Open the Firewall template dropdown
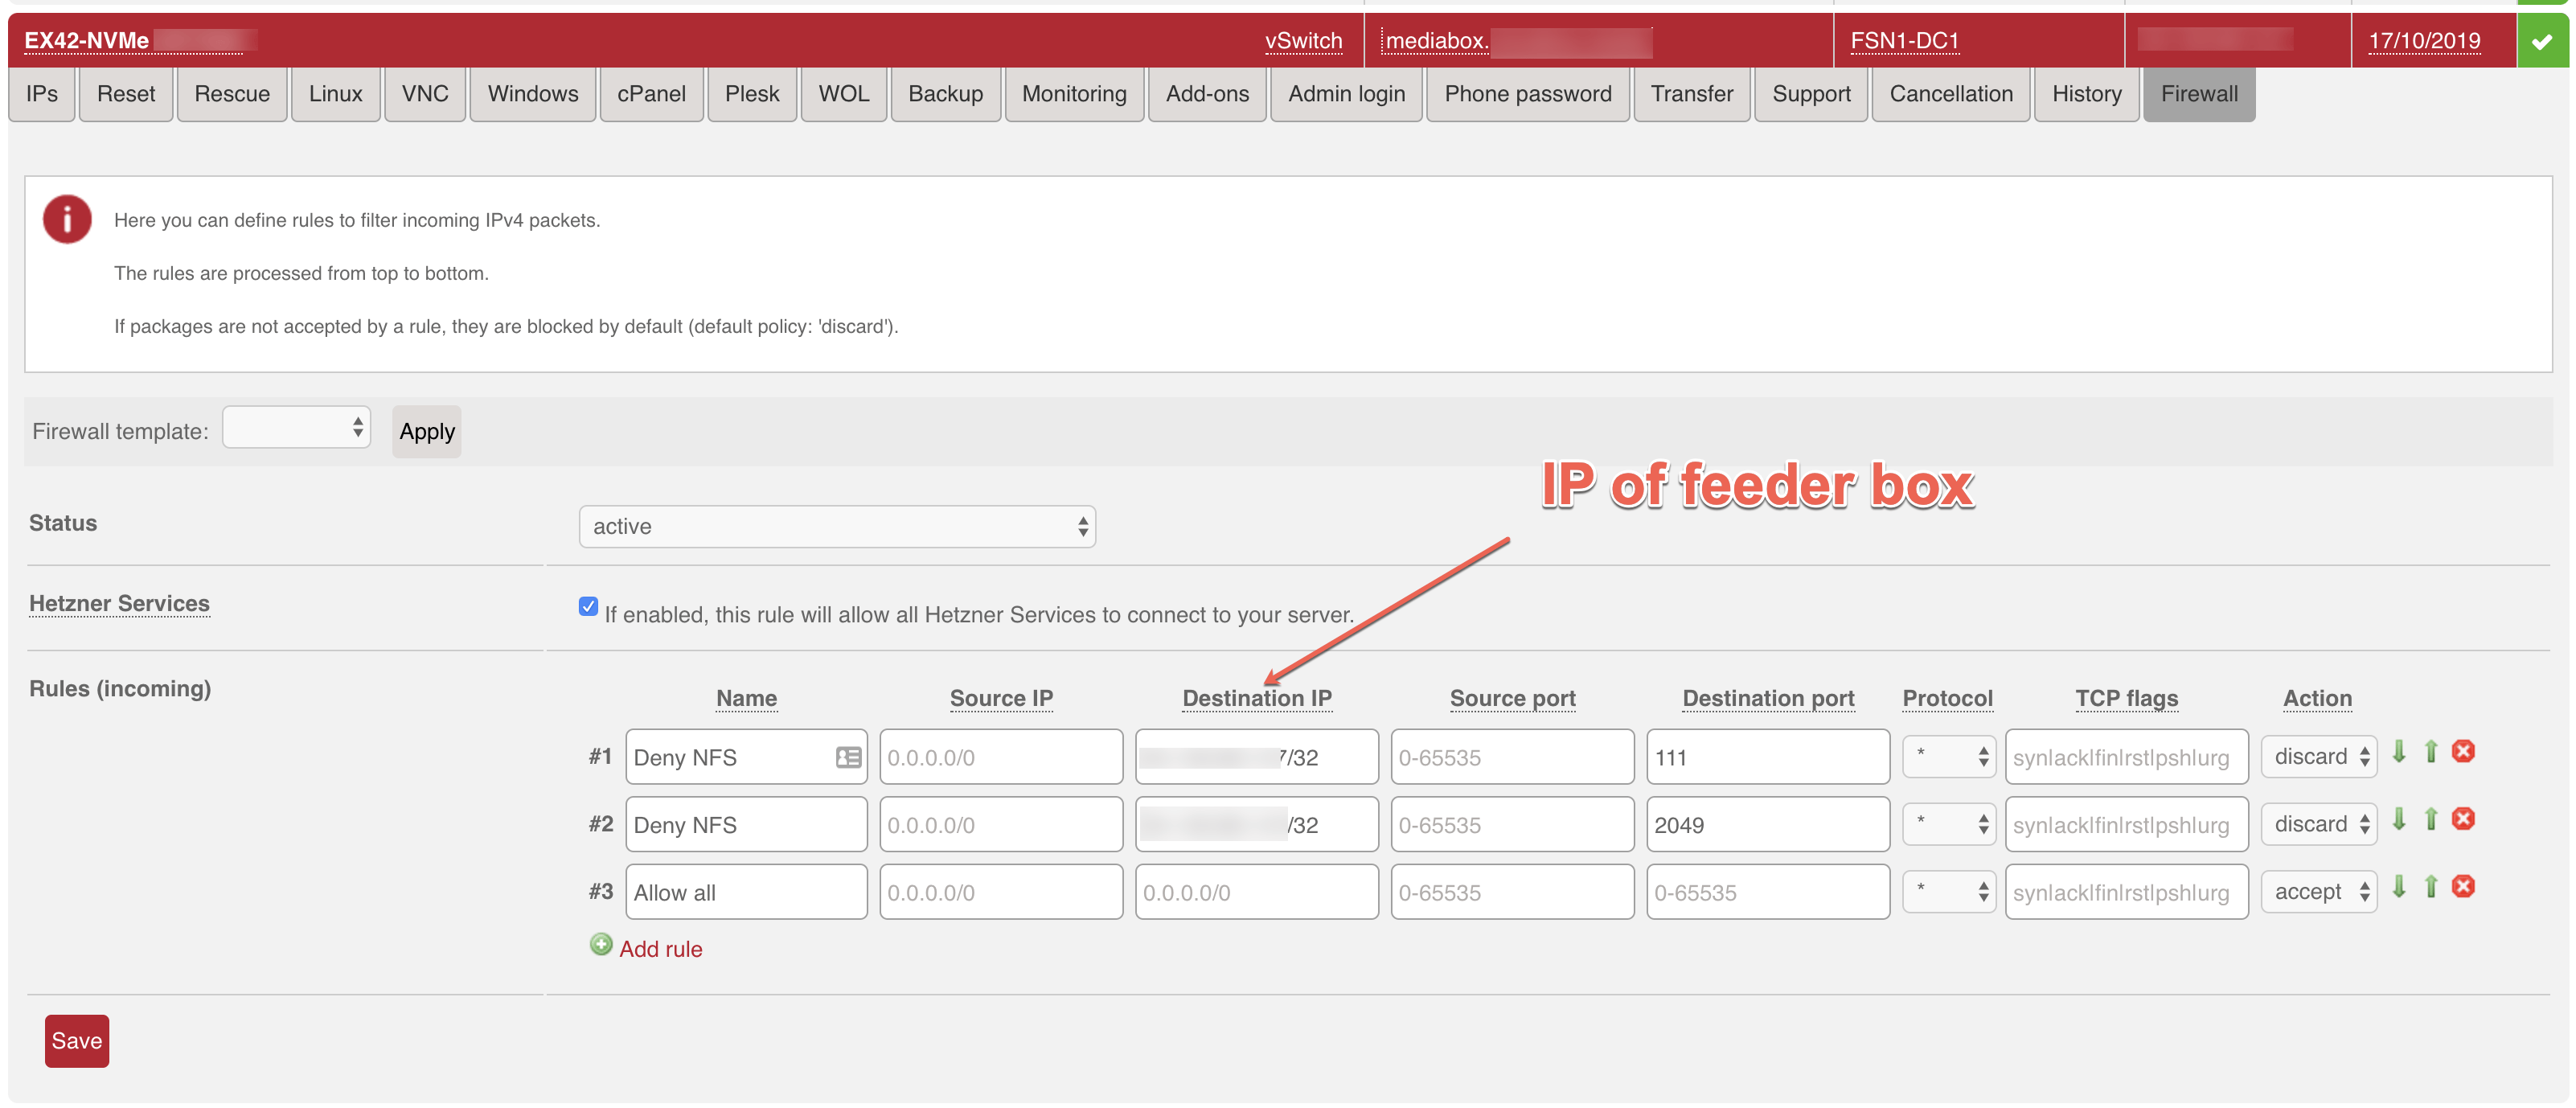Image resolution: width=2576 pixels, height=1108 pixels. click(x=296, y=428)
